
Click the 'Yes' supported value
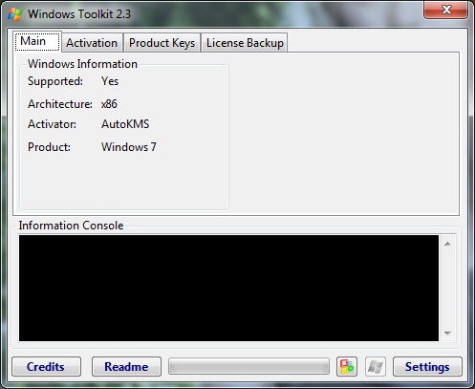pos(110,81)
